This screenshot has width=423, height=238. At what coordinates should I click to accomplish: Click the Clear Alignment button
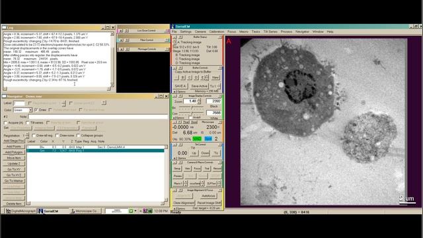pyautogui.click(x=184, y=203)
